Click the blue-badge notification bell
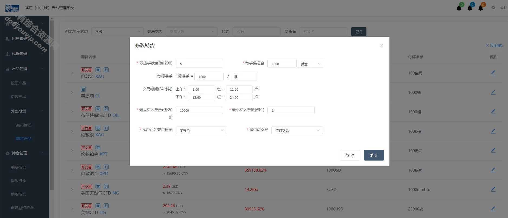 pos(470,8)
